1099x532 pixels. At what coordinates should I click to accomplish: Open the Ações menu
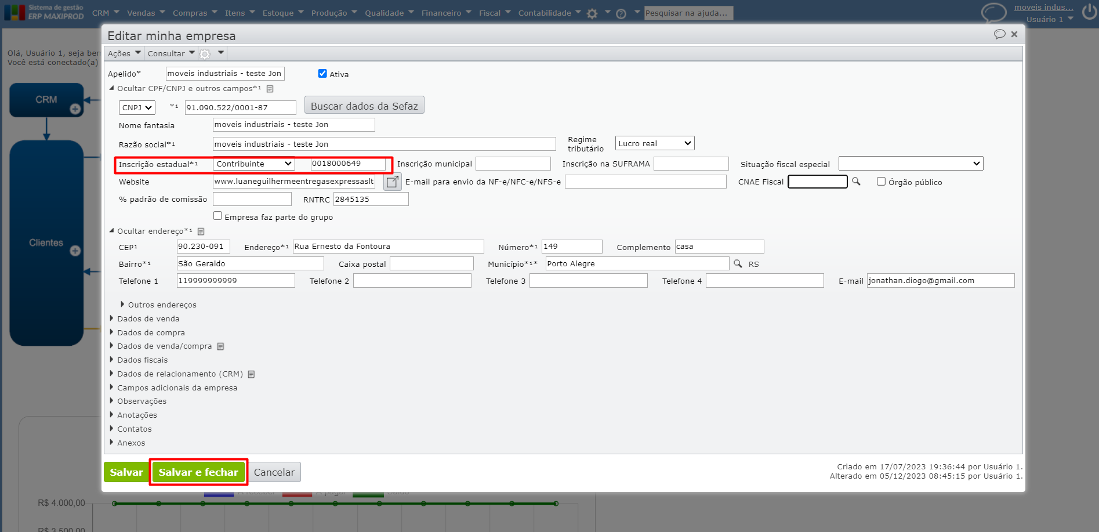click(x=124, y=53)
